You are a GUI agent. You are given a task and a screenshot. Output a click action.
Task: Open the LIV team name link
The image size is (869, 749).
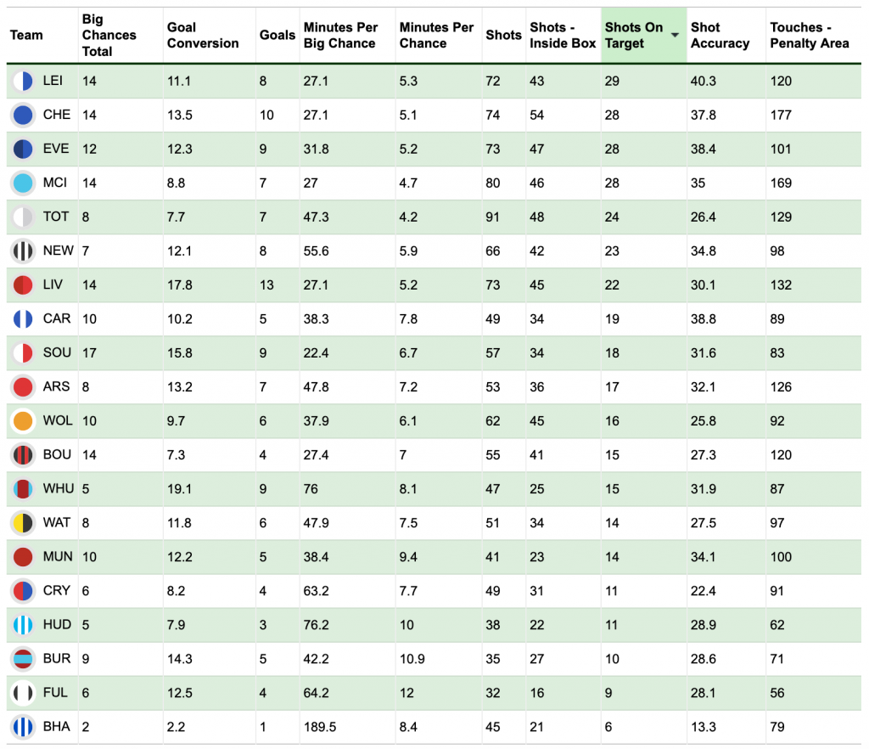(53, 285)
